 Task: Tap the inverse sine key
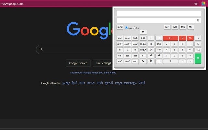(x=120, y=61)
